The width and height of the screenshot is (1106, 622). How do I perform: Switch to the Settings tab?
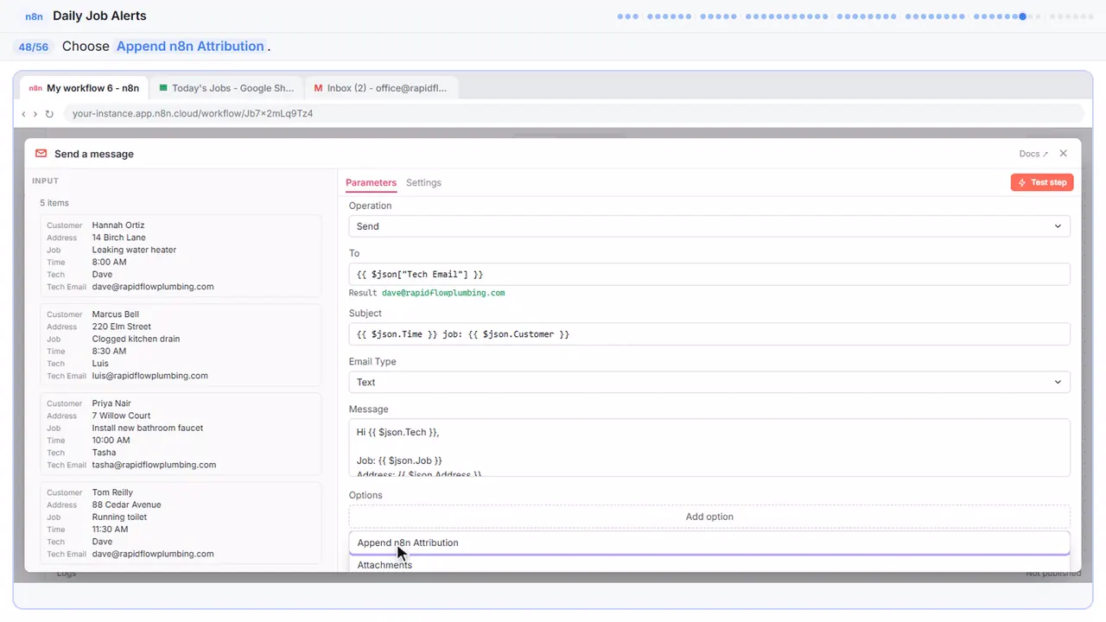pos(423,182)
